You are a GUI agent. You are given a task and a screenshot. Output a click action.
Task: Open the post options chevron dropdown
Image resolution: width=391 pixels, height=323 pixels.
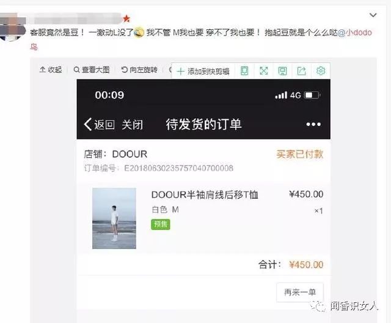coord(373,15)
